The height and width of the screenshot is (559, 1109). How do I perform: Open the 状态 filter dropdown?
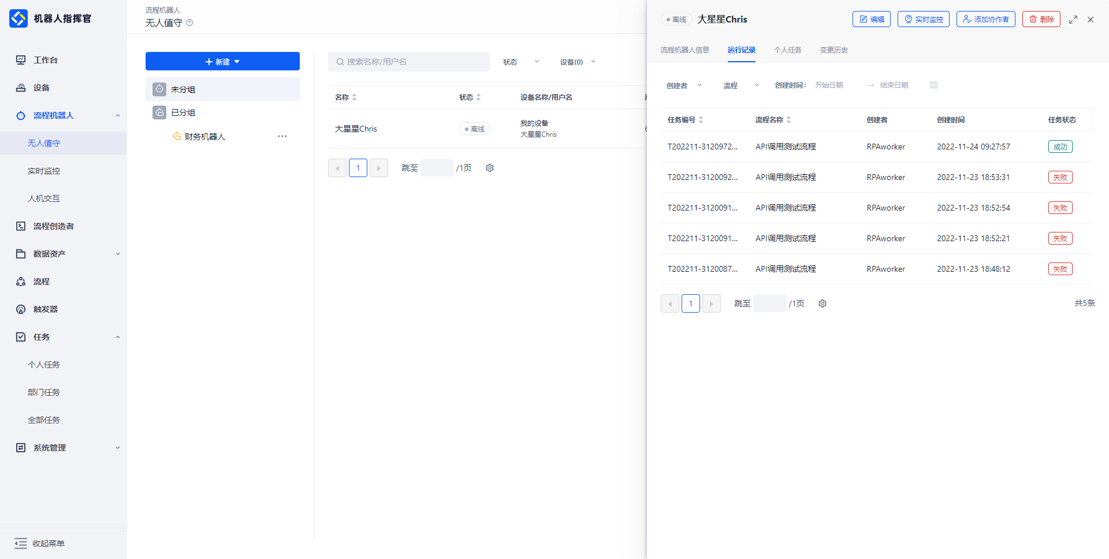point(521,62)
